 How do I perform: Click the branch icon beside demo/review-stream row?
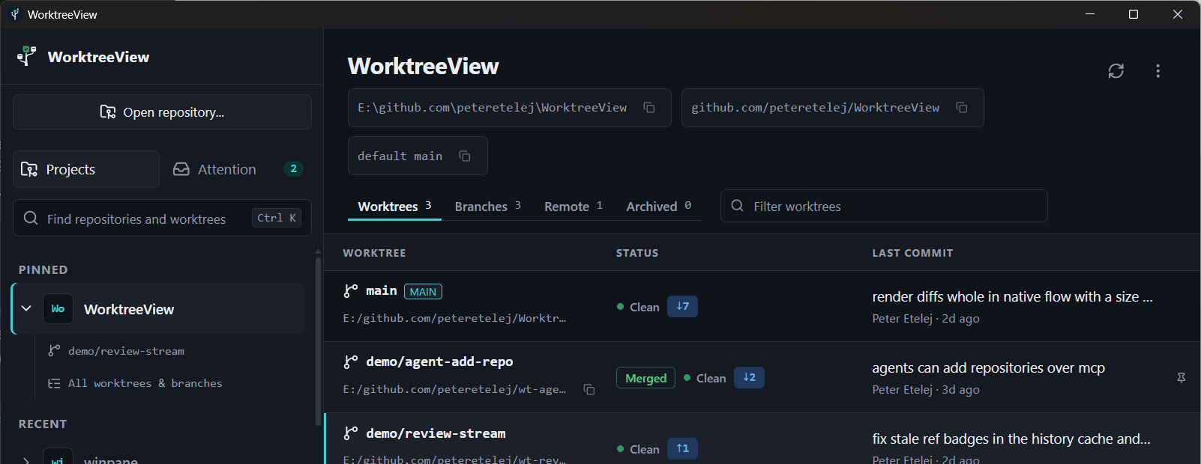click(351, 433)
